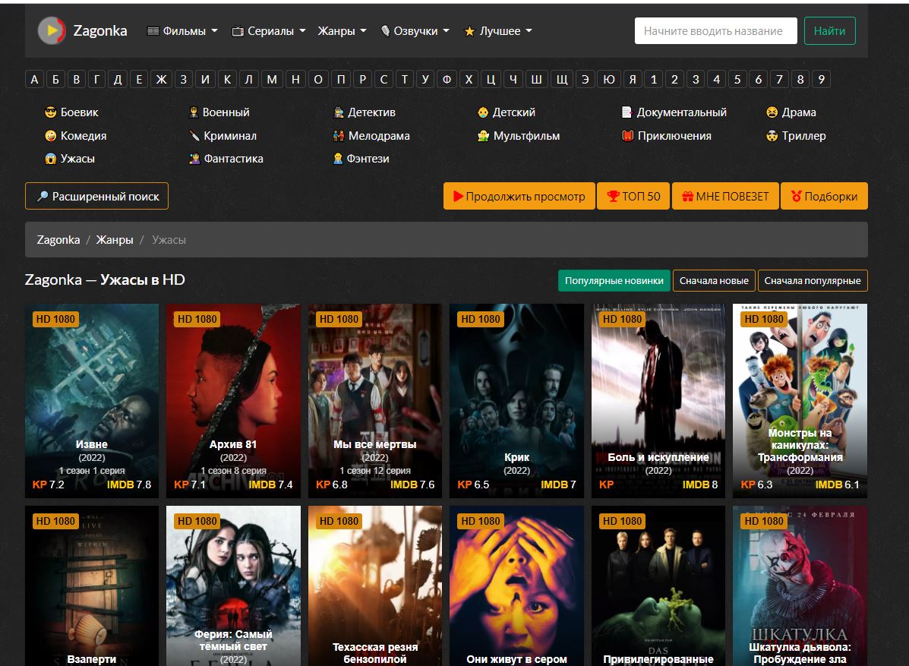Click the Документальный page icon
909x666 pixels.
[x=627, y=112]
